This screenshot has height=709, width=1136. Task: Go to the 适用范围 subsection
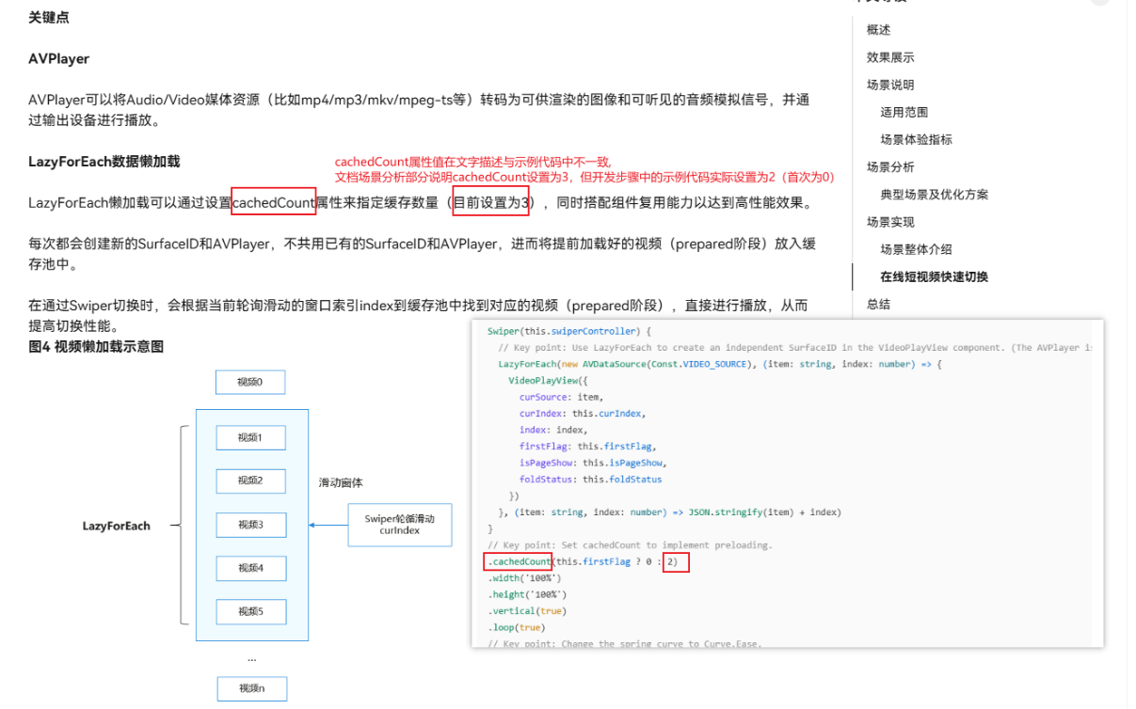click(x=904, y=112)
